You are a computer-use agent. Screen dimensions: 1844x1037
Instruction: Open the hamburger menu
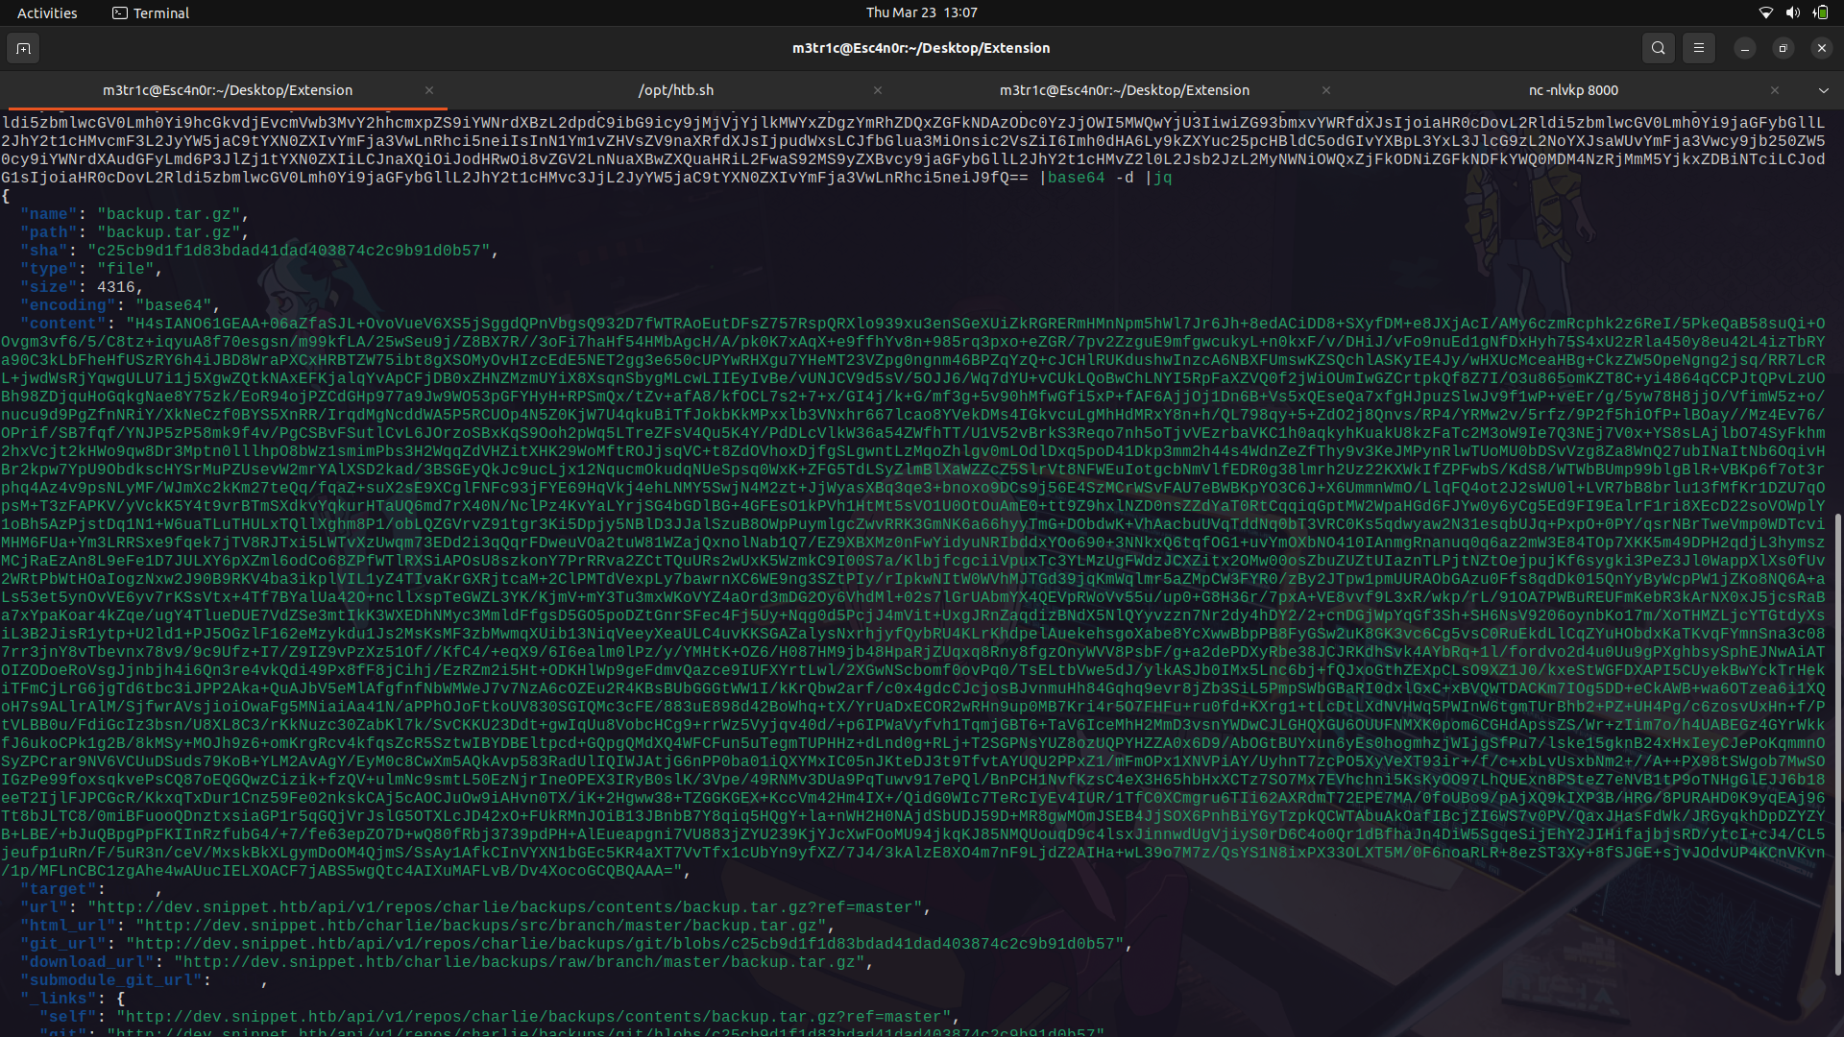pyautogui.click(x=1699, y=48)
